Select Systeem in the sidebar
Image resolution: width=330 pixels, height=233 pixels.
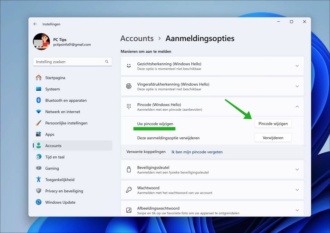pyautogui.click(x=73, y=89)
